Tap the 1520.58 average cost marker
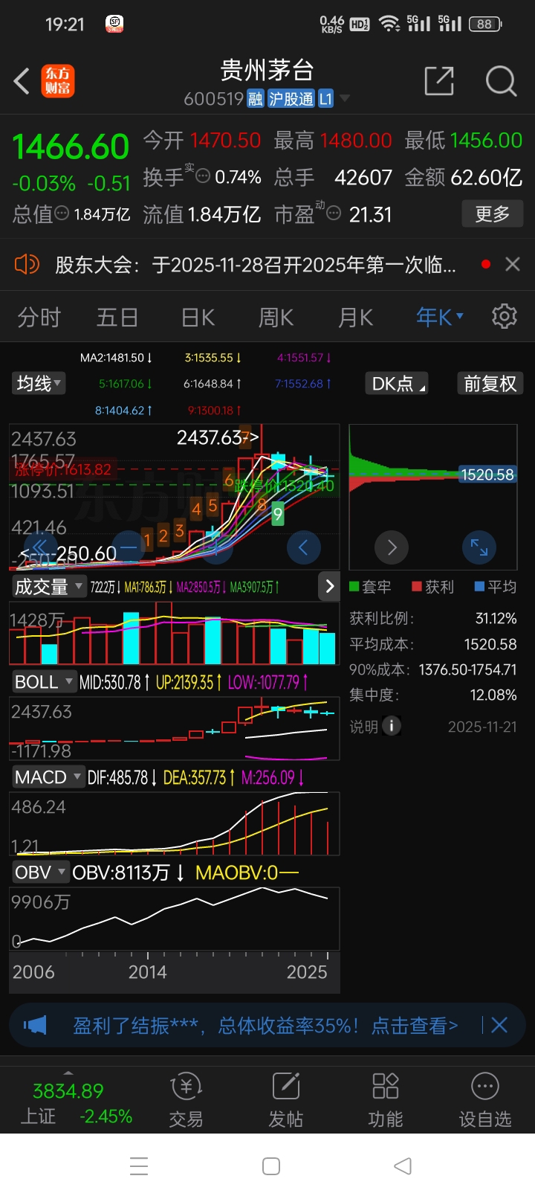Image resolution: width=535 pixels, height=1199 pixels. (487, 475)
